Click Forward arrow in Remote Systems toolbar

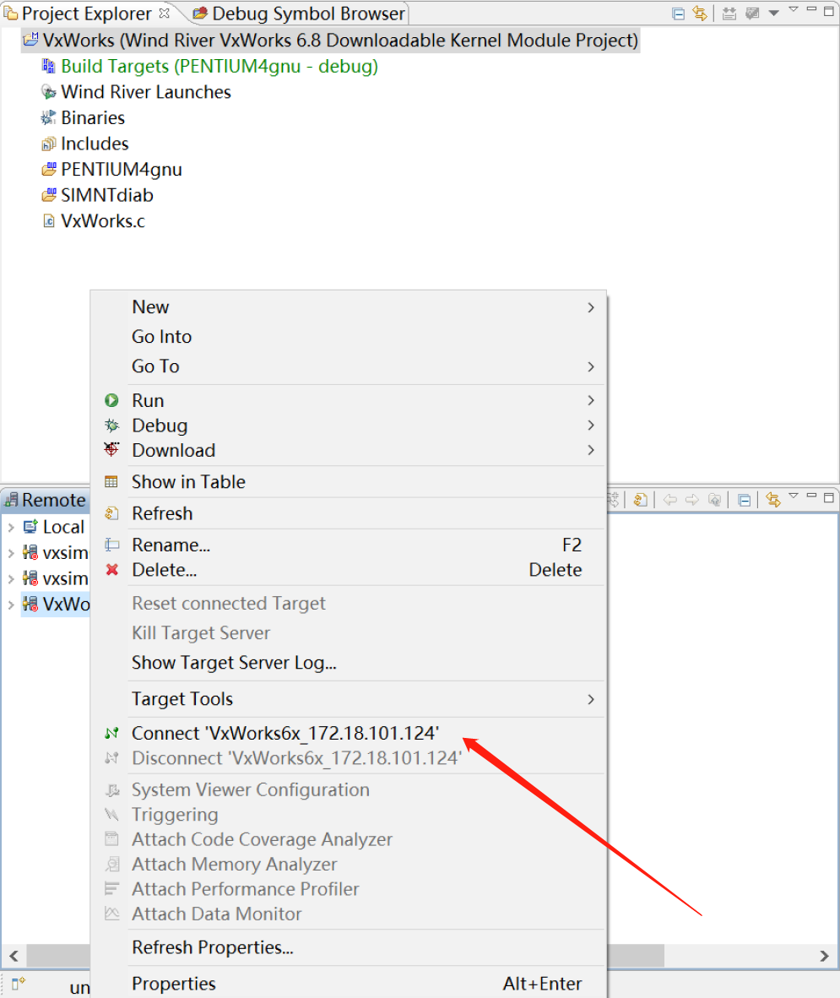pos(691,500)
